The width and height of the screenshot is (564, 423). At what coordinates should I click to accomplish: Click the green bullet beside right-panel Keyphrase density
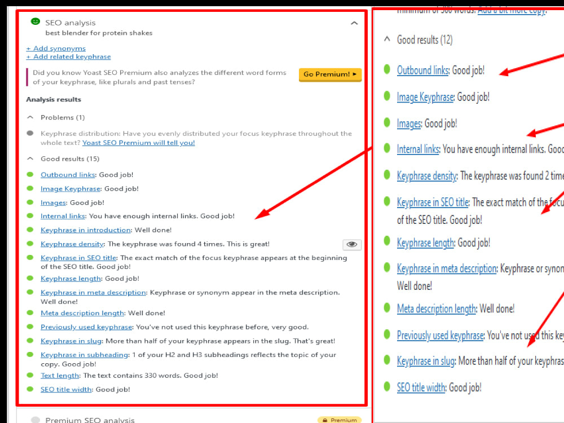pos(387,174)
